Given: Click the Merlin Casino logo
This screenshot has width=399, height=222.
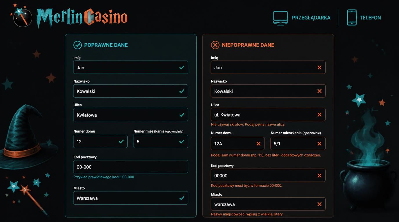Looking at the screenshot, I should pyautogui.click(x=69, y=16).
